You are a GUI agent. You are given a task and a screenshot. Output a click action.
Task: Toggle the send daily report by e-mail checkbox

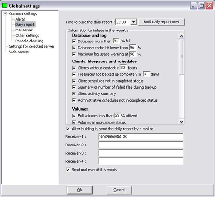click(x=68, y=129)
